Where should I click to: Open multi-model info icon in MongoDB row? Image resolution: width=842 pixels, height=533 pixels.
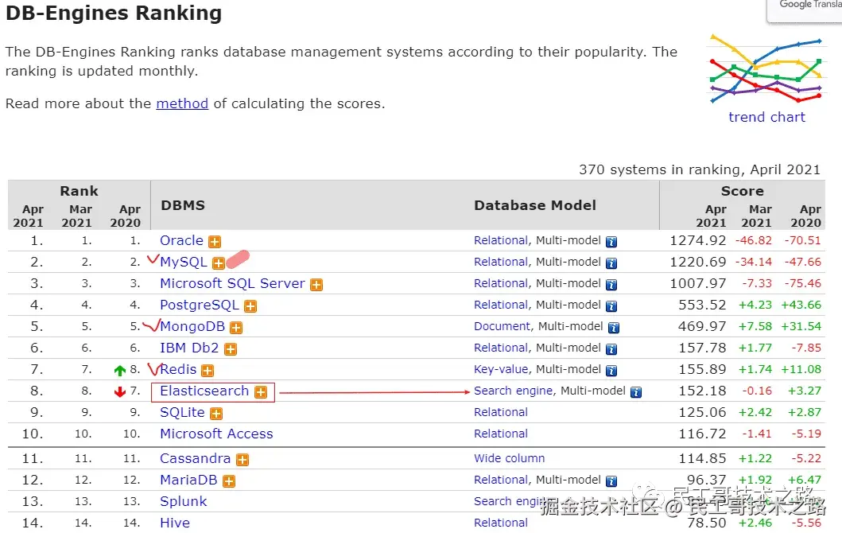pos(614,328)
